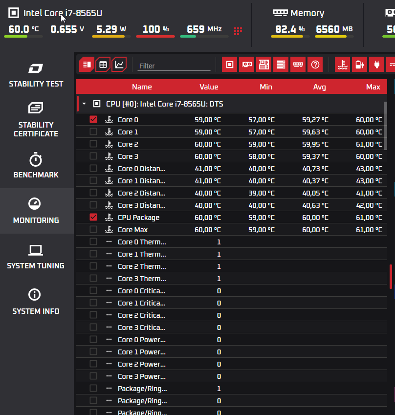Toggle the storage drives filter icon

tap(281, 65)
